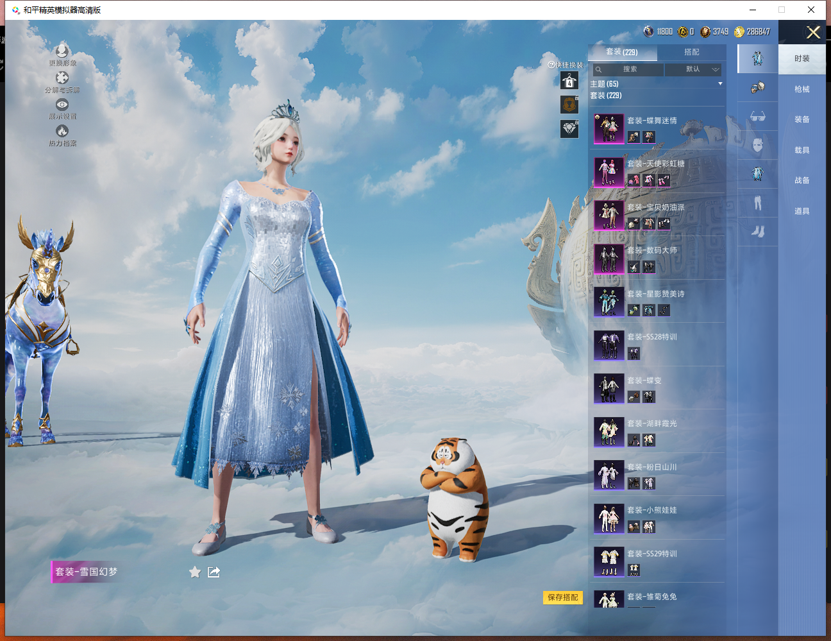Image resolution: width=831 pixels, height=641 pixels.
Task: Click the emulator window title icon
Action: [16, 10]
